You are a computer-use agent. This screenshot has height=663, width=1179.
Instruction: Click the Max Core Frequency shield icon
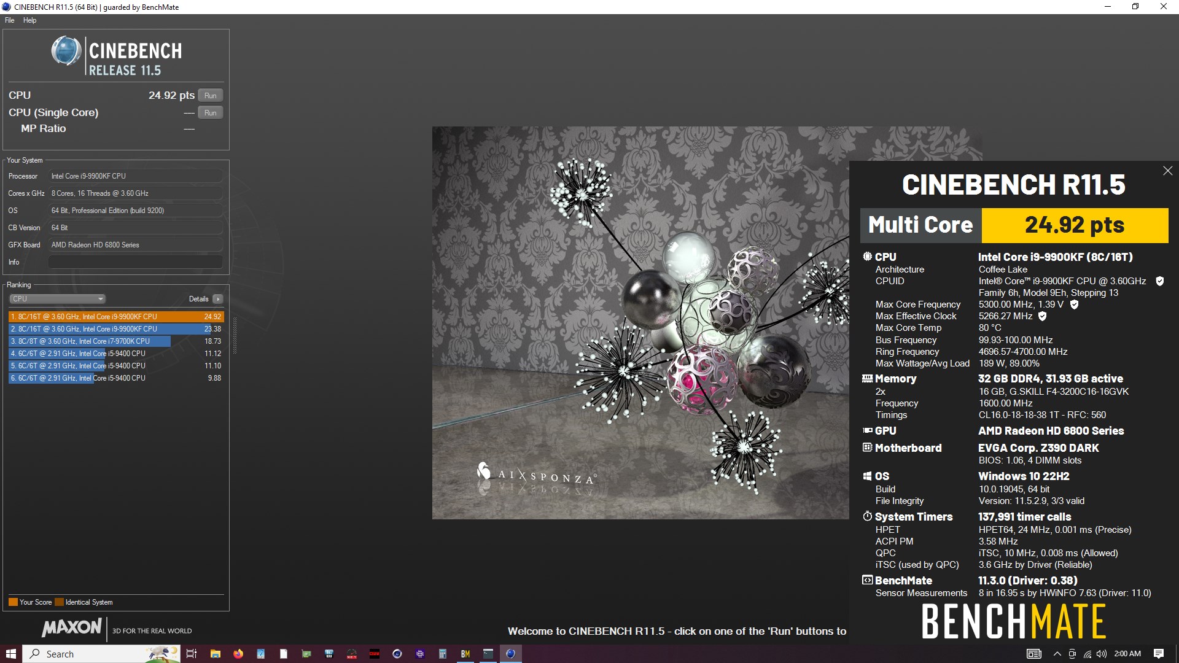coord(1074,304)
